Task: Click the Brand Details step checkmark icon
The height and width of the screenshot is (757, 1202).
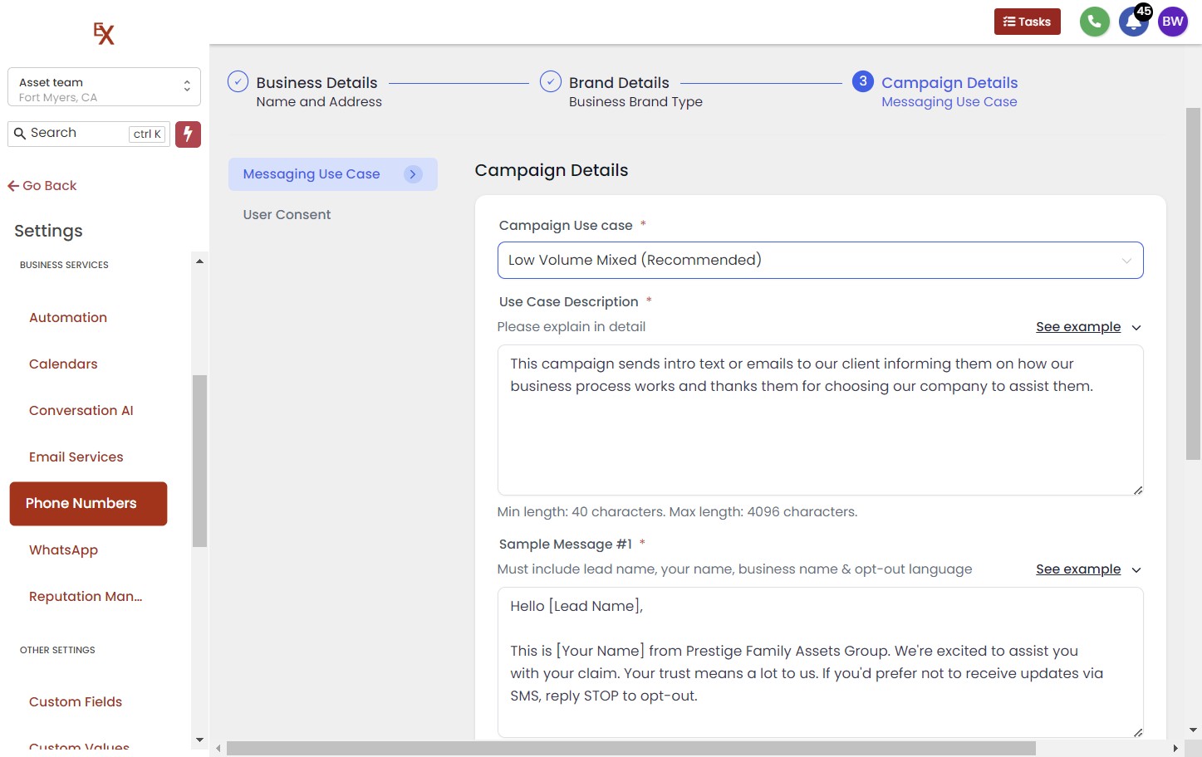Action: [551, 82]
